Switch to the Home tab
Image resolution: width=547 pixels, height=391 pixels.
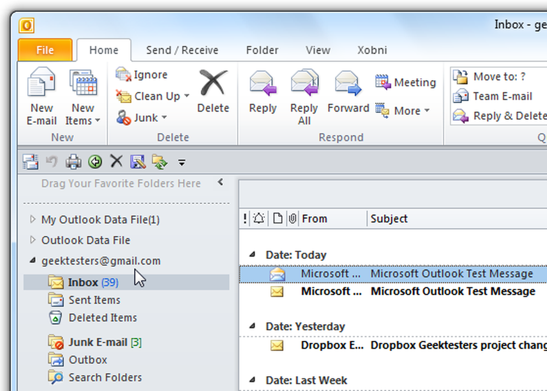click(x=103, y=50)
